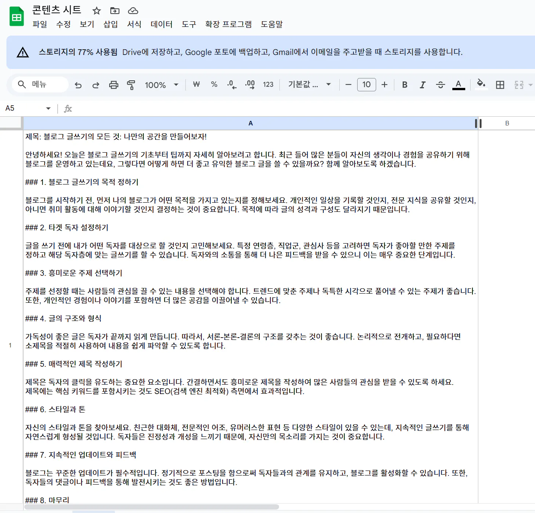Viewport: 535px width, 513px height.
Task: Click the heading ### 1. 블로그 글쓰기의 목적 정하기
Action: click(x=82, y=182)
